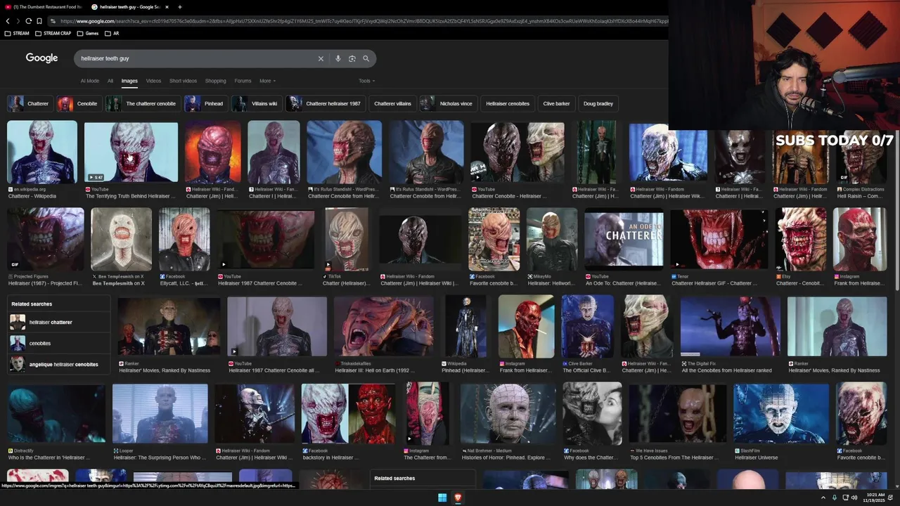Select the Doug bradley chip
Viewport: 900px width, 506px height.
point(598,103)
